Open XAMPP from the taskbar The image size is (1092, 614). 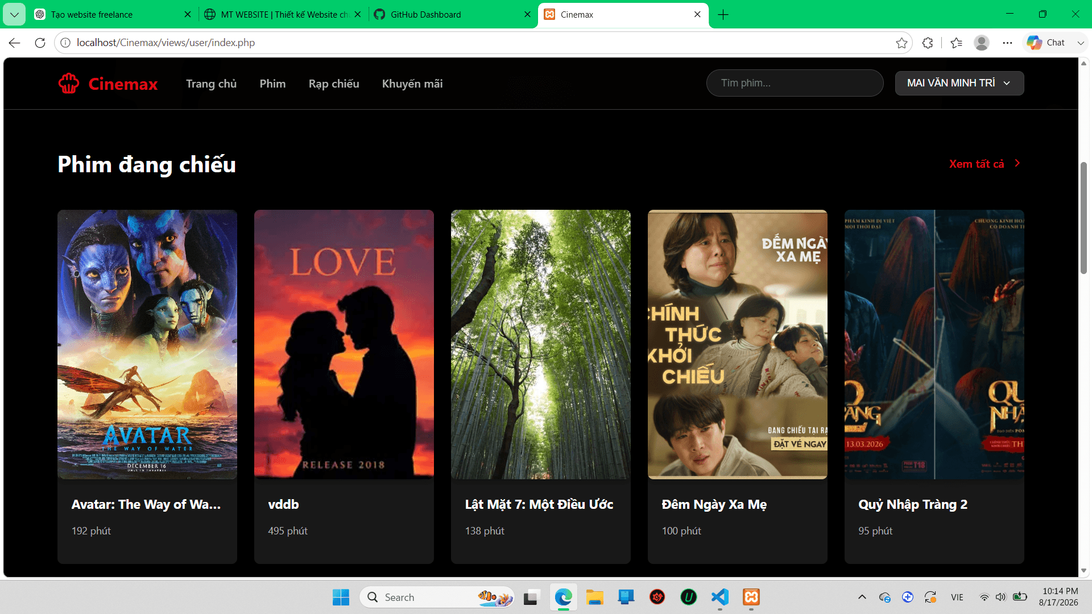[x=751, y=598]
